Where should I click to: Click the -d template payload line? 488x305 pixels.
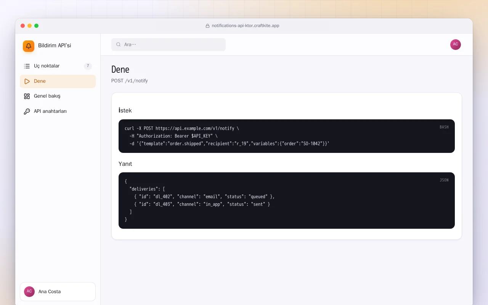[x=229, y=144]
